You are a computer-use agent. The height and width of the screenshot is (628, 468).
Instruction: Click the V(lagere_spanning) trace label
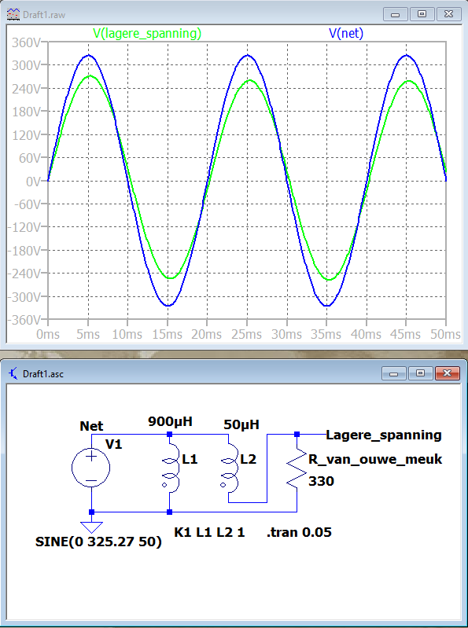pyautogui.click(x=147, y=34)
